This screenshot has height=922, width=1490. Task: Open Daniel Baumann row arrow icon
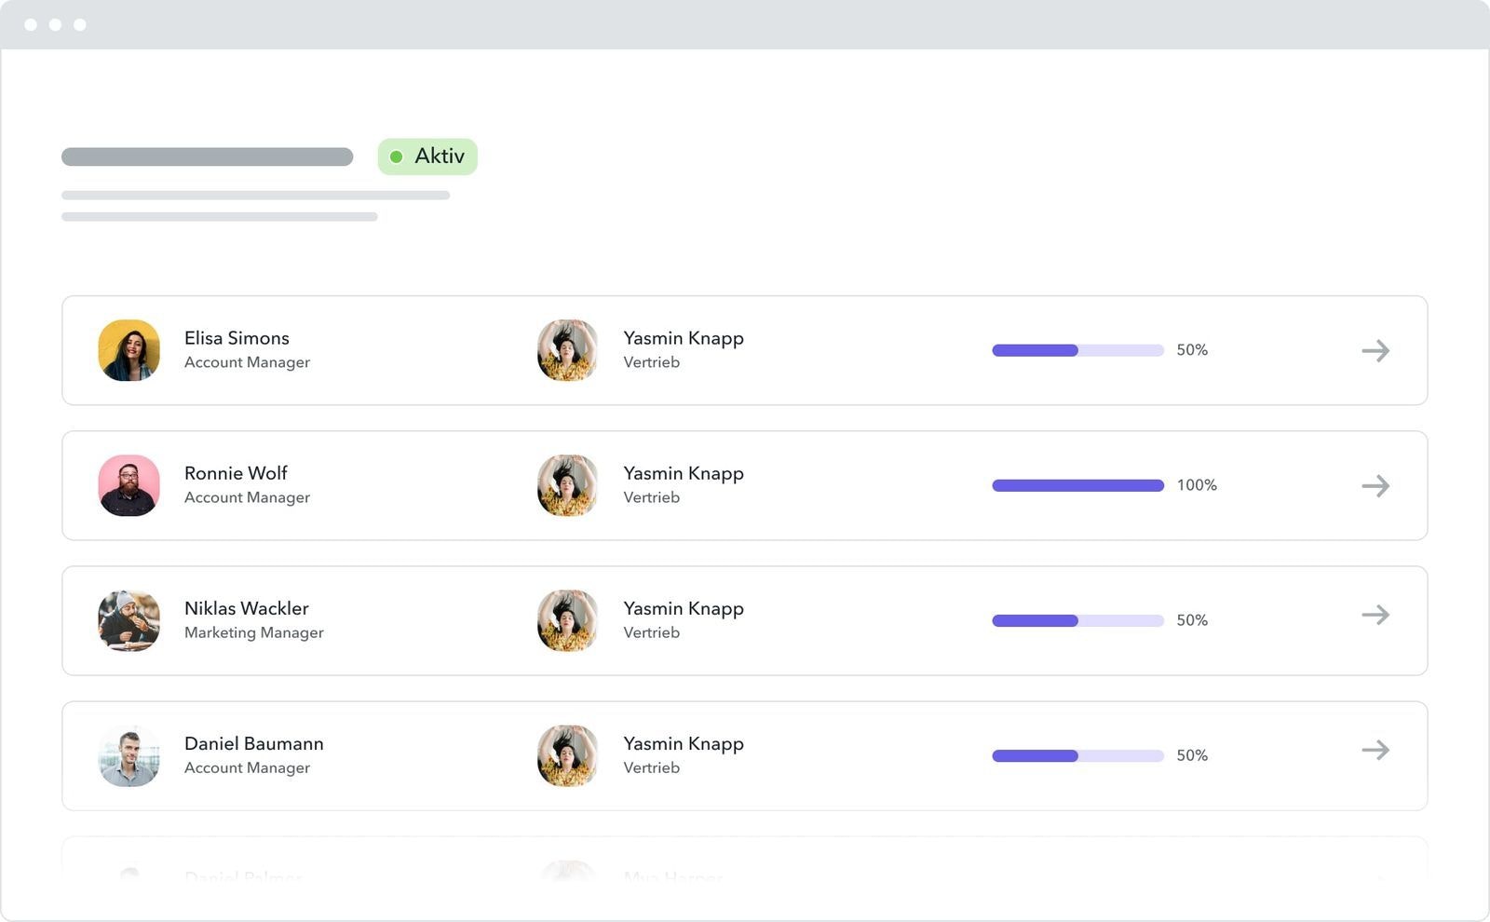pyautogui.click(x=1375, y=751)
